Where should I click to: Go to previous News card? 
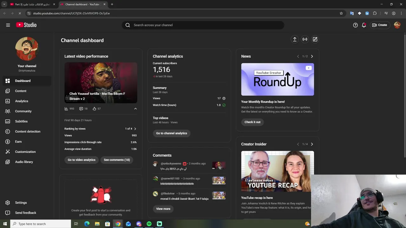pos(298,56)
